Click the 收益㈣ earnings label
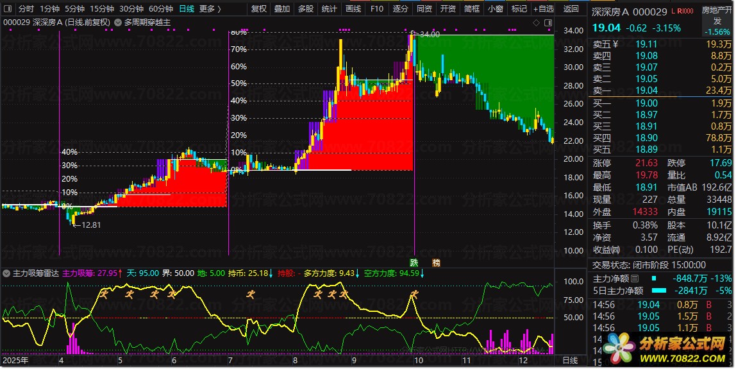This screenshot has height=369, width=736. [606, 250]
